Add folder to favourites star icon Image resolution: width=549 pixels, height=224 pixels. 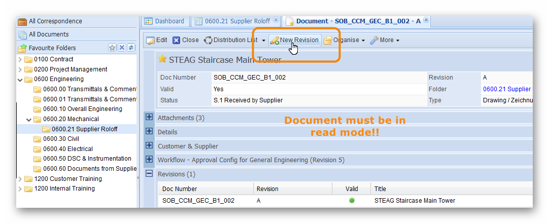point(112,48)
